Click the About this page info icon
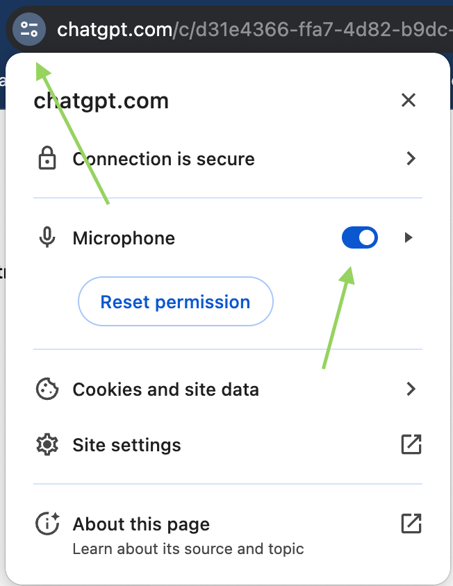Viewport: 453px width, 586px height. (x=47, y=524)
